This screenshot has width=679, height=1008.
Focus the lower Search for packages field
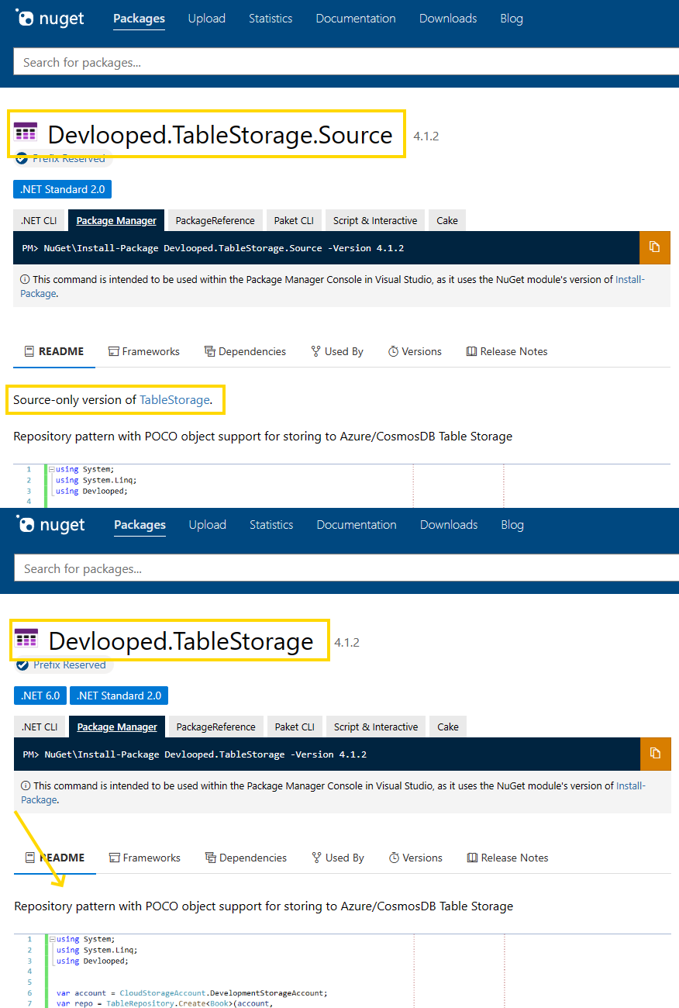tap(346, 568)
